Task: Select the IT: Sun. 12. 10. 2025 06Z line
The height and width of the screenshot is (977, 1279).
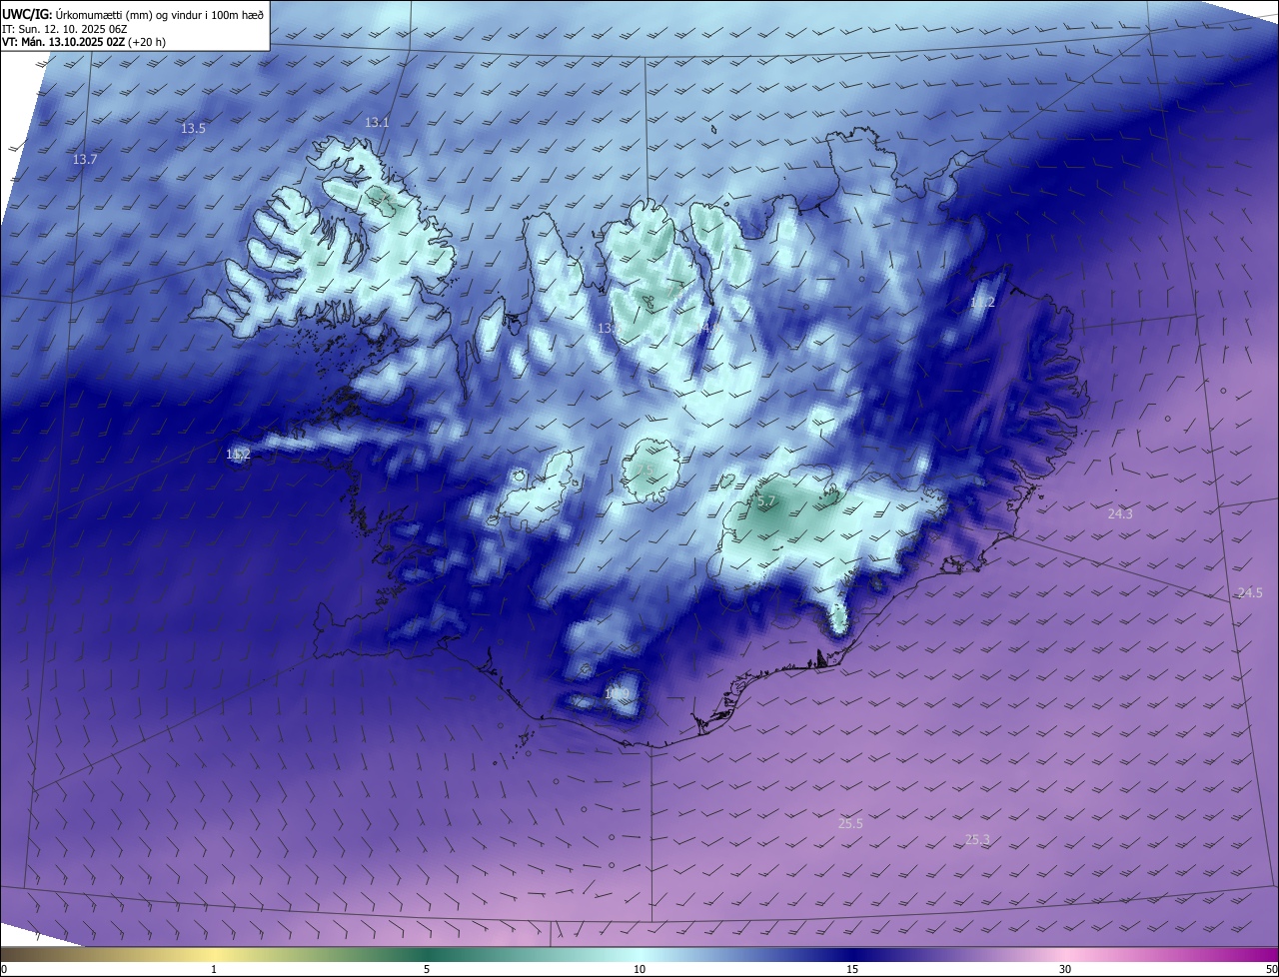Action: [65, 28]
